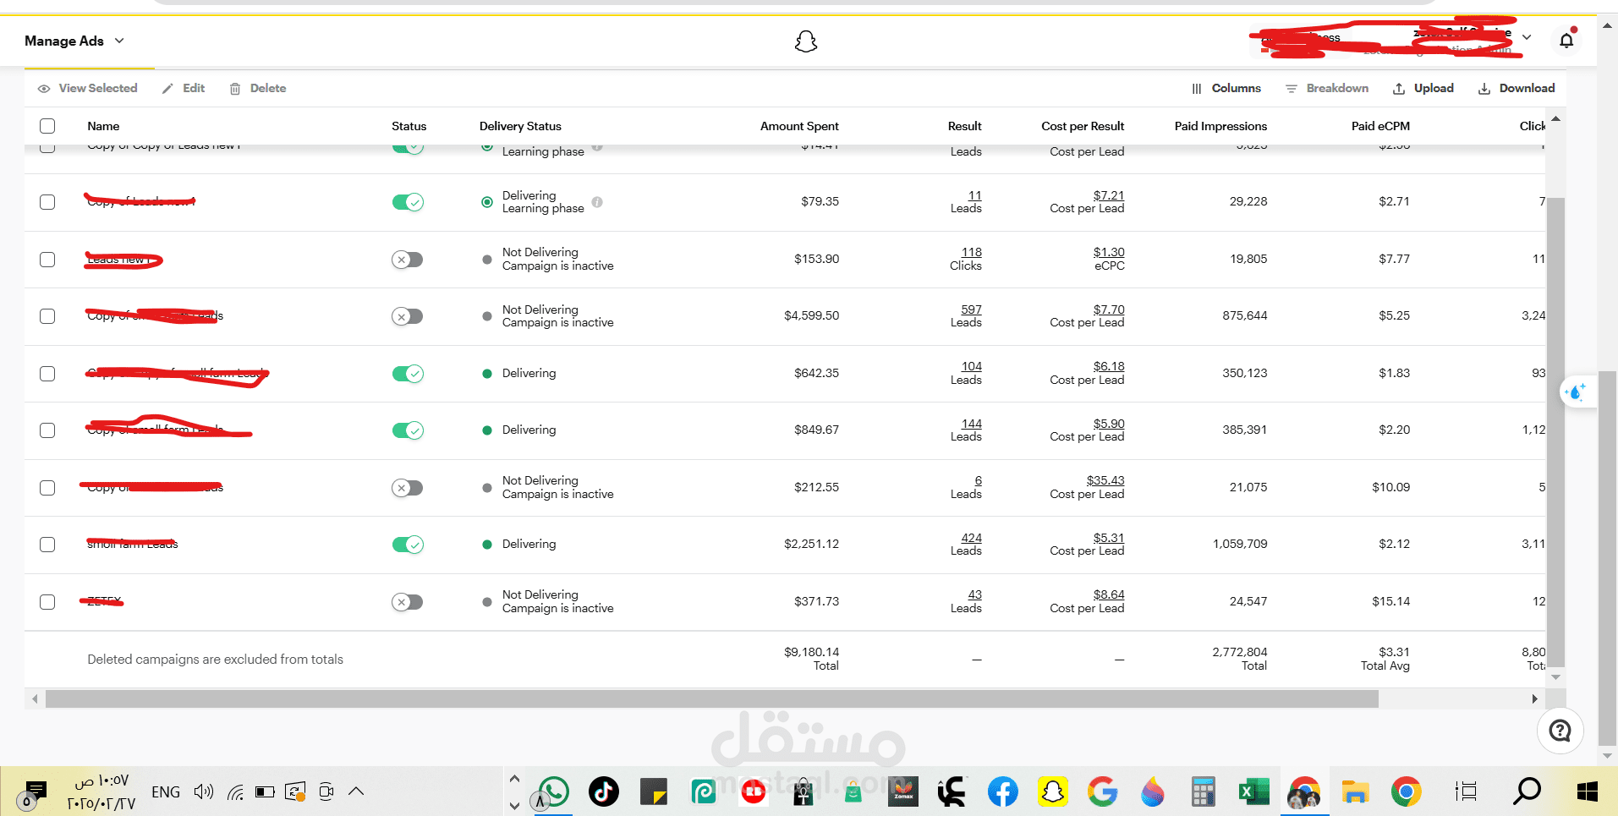Open the account switcher chevron
The width and height of the screenshot is (1618, 816).
(1527, 37)
